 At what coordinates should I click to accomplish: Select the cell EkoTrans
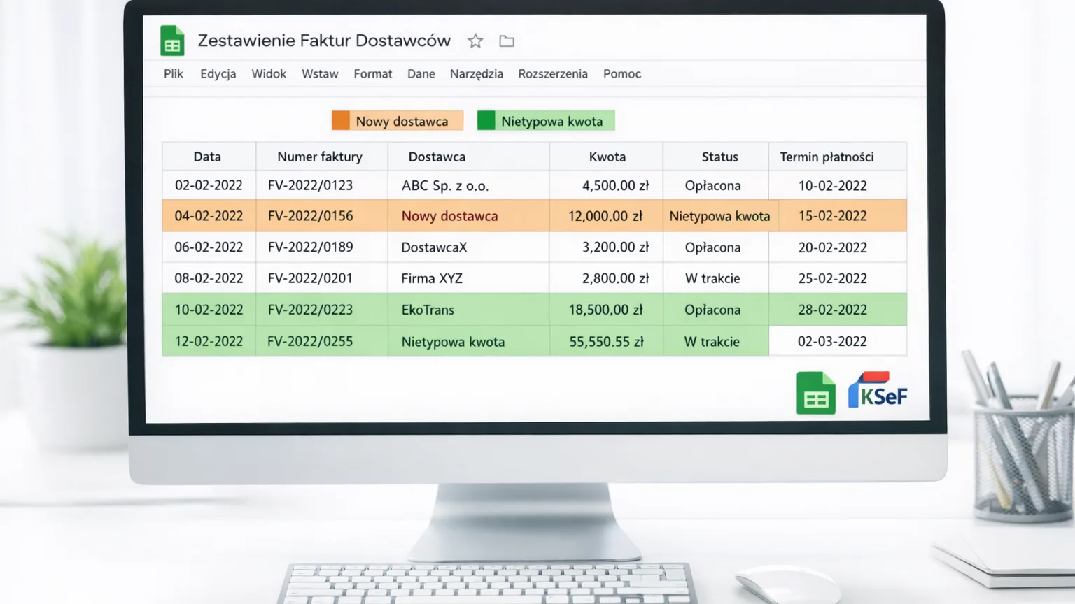(x=468, y=310)
